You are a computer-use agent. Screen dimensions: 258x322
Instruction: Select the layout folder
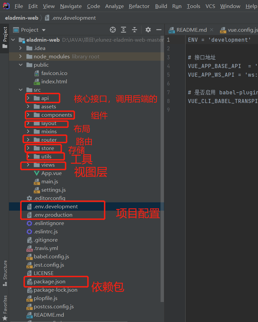(49, 123)
